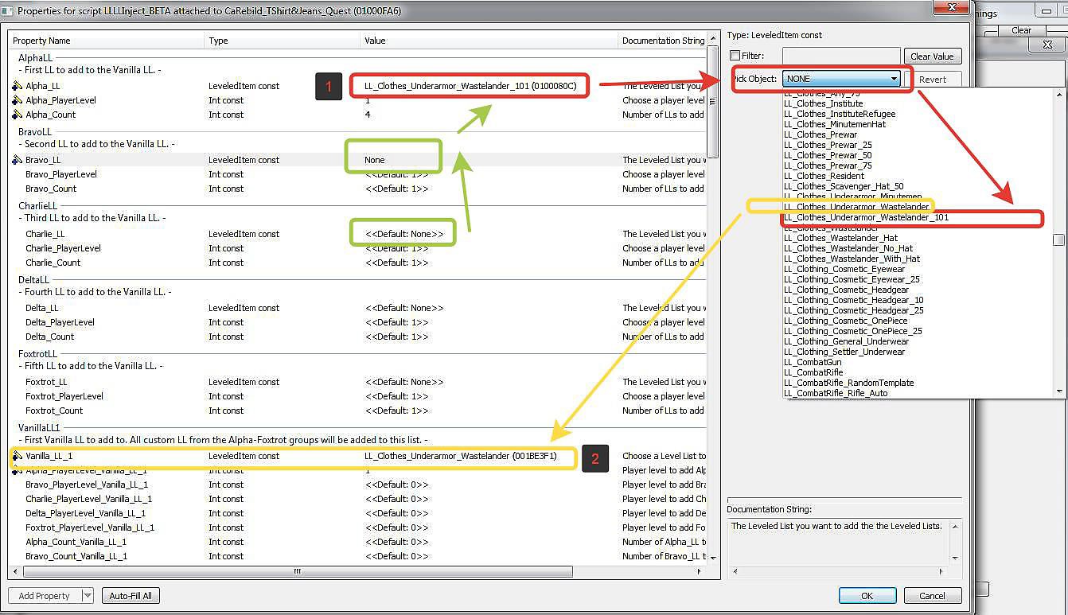This screenshot has width=1068, height=615.
Task: Click the edit icon beside Alpha_Count
Action: pos(16,115)
